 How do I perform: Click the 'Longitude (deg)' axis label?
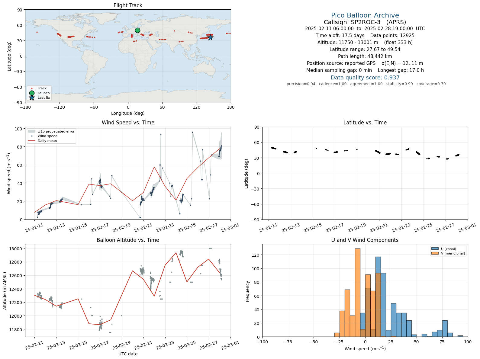tap(128, 113)
